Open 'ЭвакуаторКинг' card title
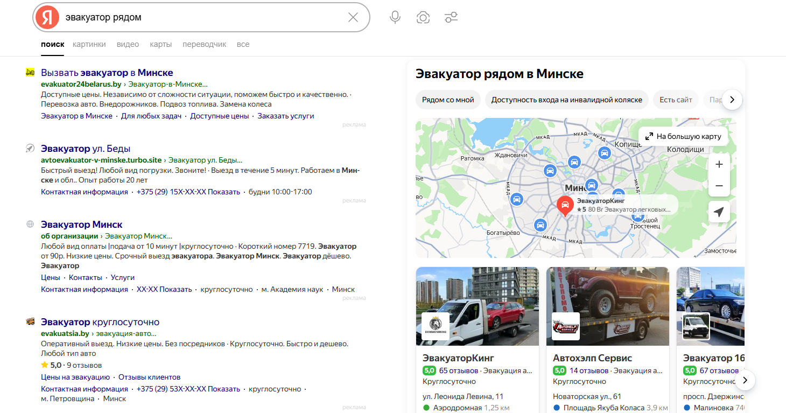This screenshot has height=413, width=786. [458, 358]
